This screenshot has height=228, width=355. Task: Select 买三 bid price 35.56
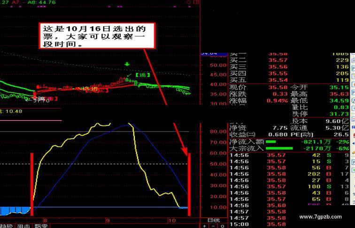tap(278, 67)
